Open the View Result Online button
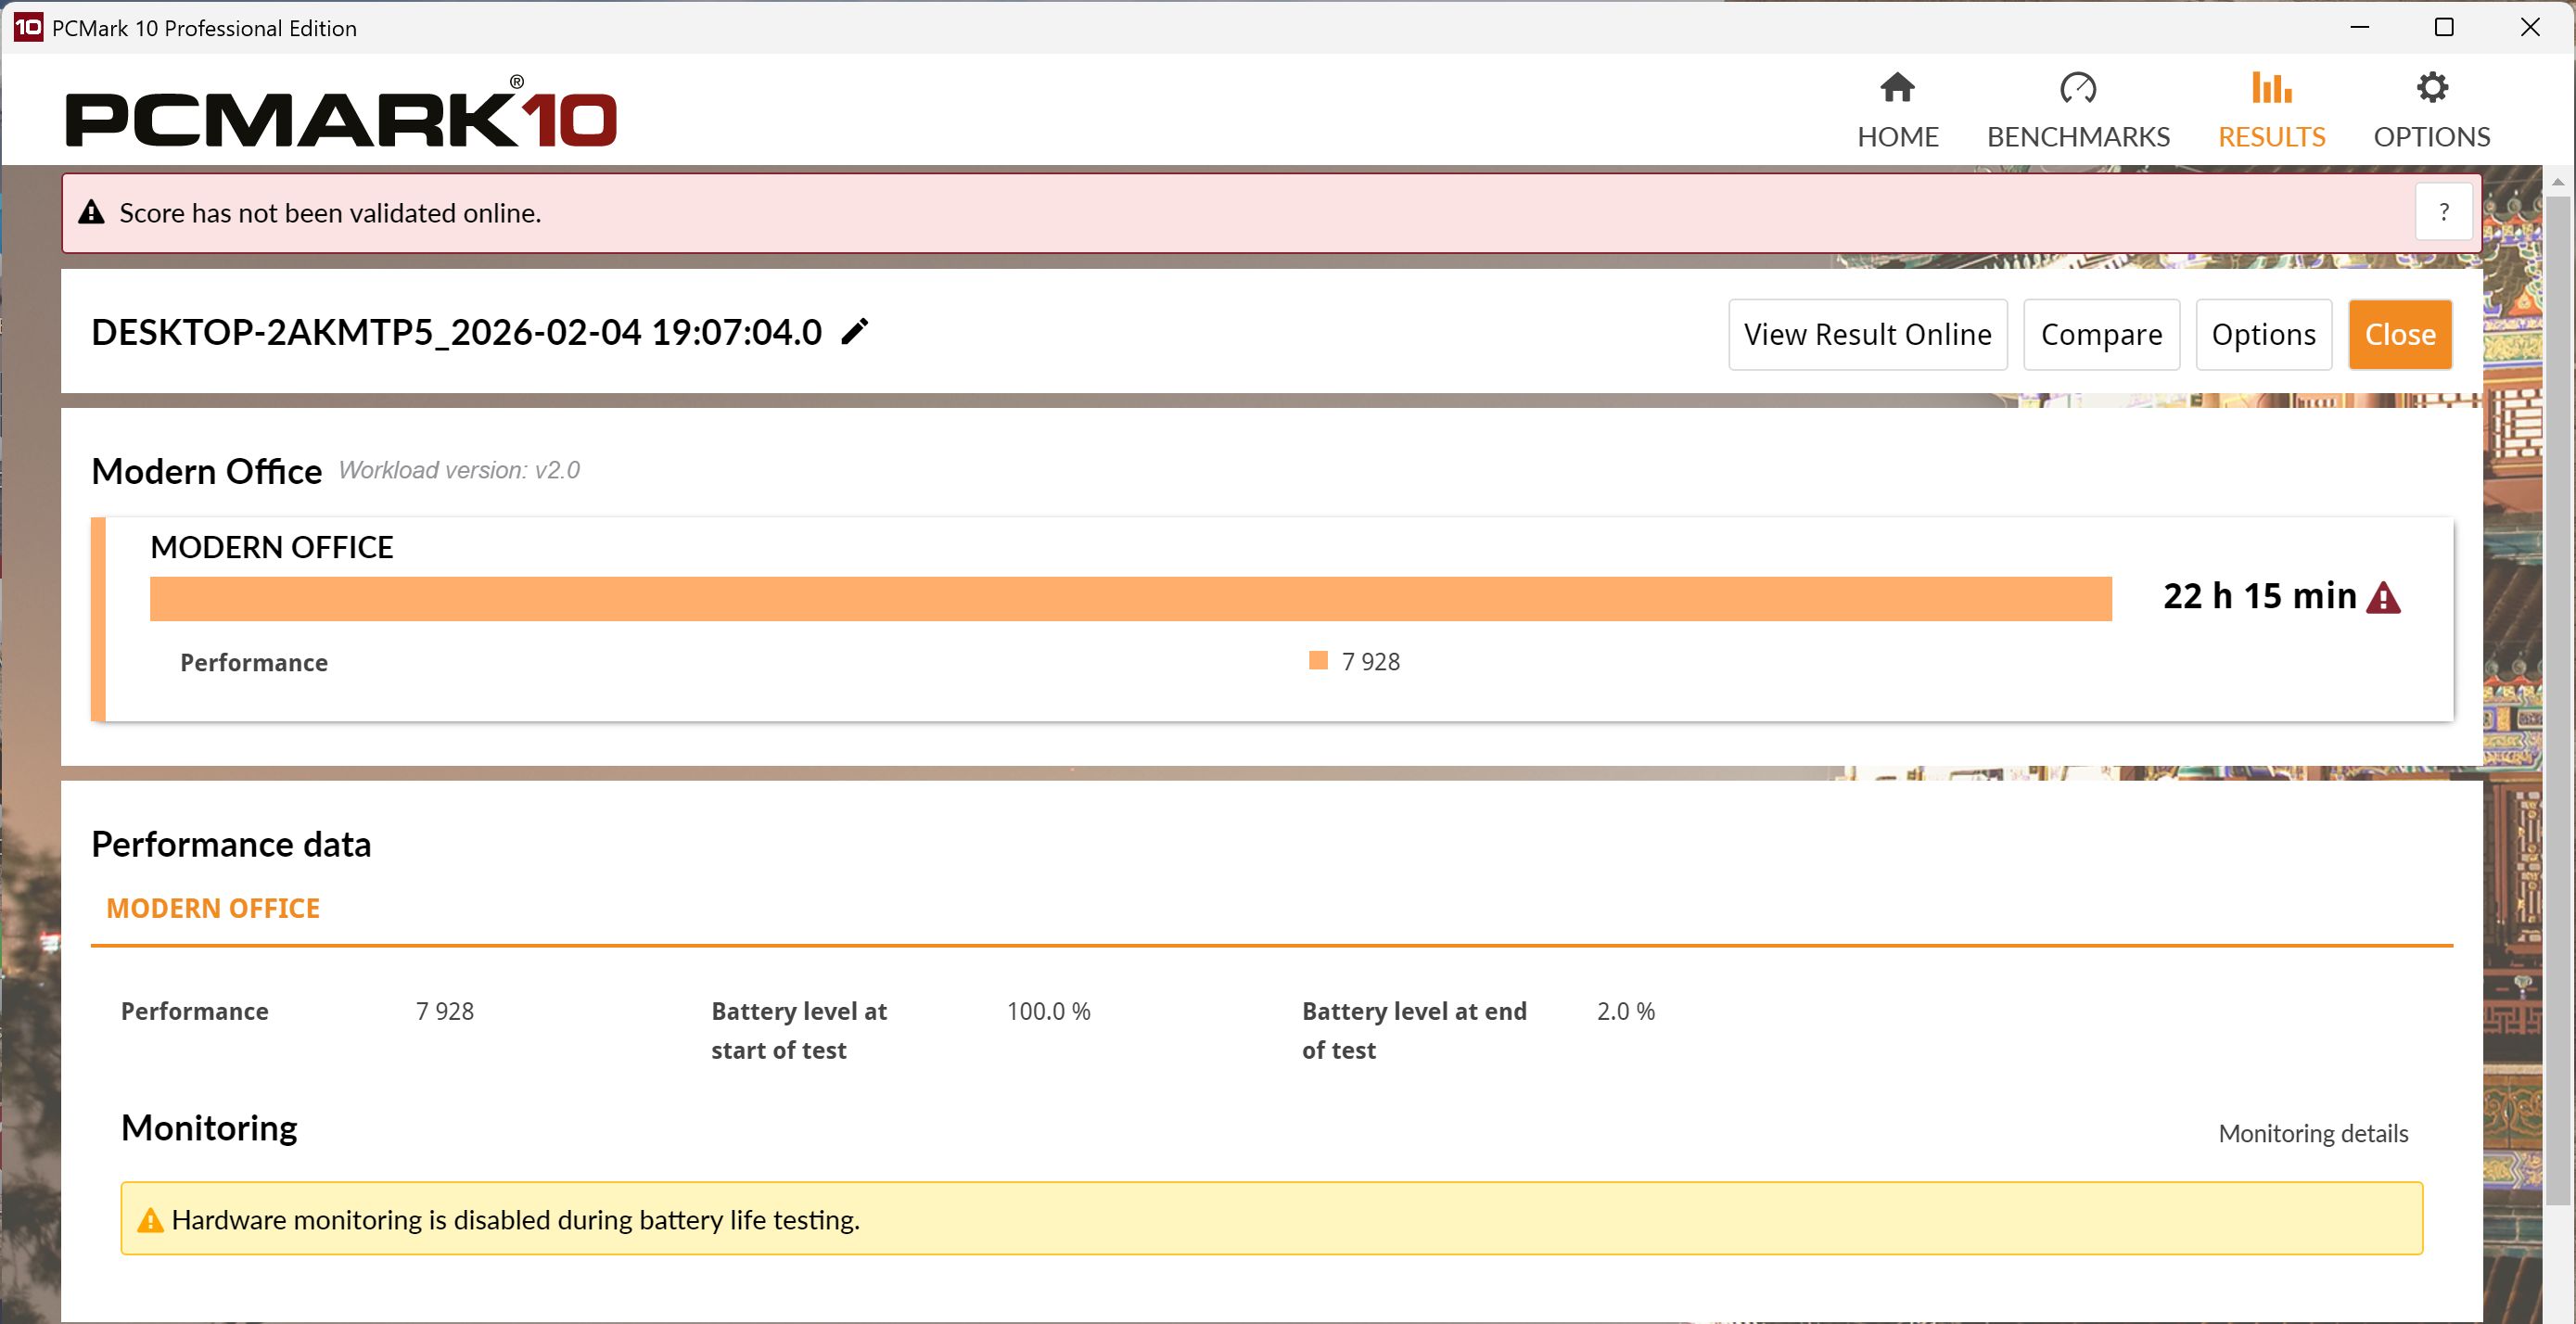The image size is (2576, 1324). pyautogui.click(x=1867, y=334)
